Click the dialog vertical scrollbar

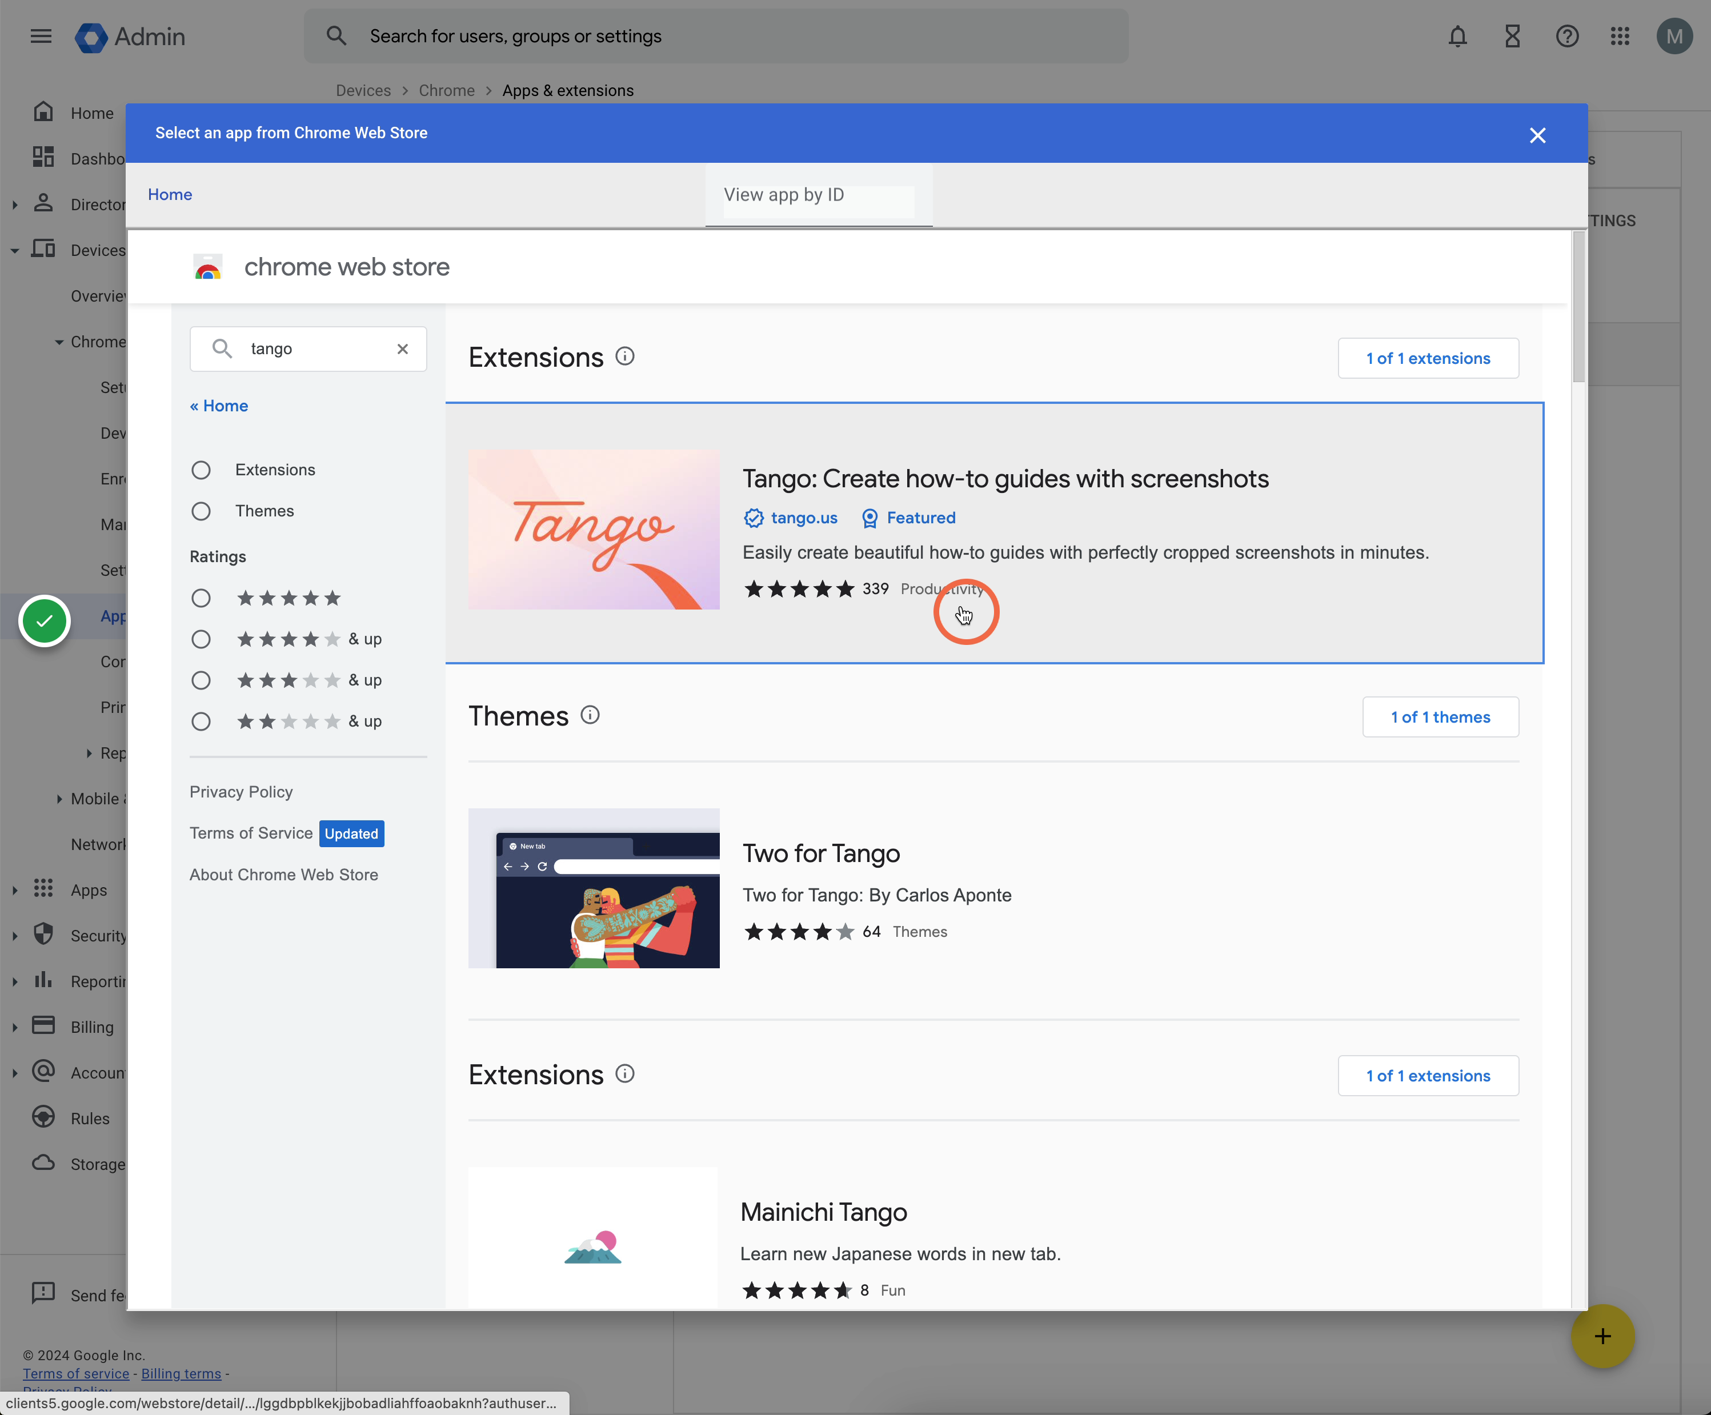point(1579,306)
